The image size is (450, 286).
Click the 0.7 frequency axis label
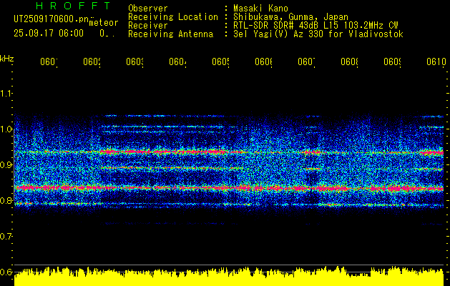tap(6, 237)
